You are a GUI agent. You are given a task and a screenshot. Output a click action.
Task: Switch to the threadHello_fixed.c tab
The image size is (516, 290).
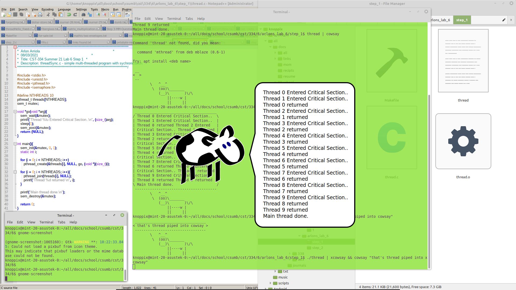coord(18,29)
